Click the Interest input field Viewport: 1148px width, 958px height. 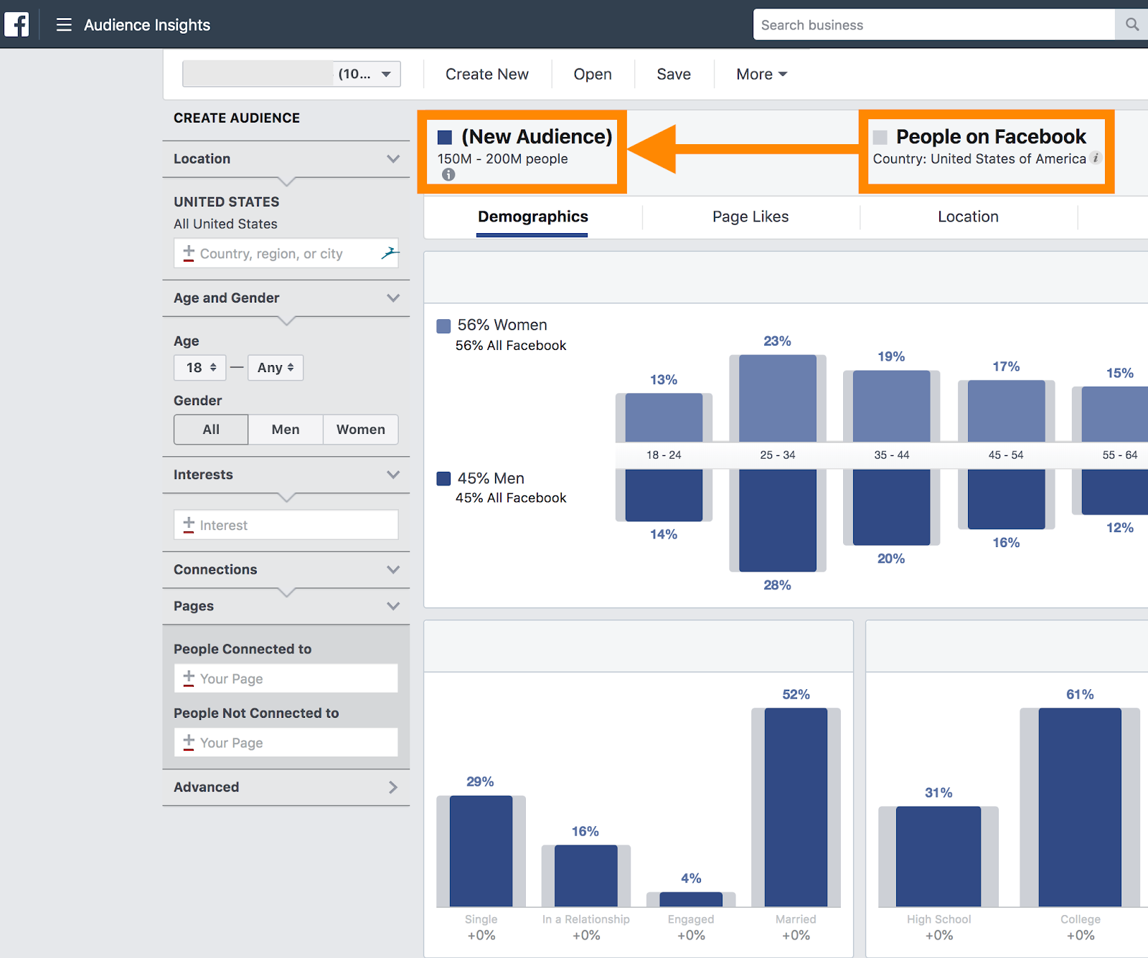click(x=286, y=525)
